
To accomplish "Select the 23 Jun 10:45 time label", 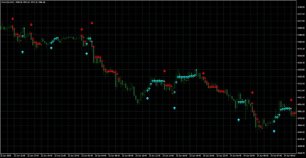I will coord(141,156).
